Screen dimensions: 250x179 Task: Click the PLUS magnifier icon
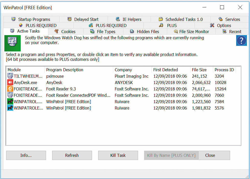click(161, 25)
